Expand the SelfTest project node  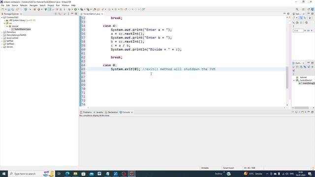(2, 41)
